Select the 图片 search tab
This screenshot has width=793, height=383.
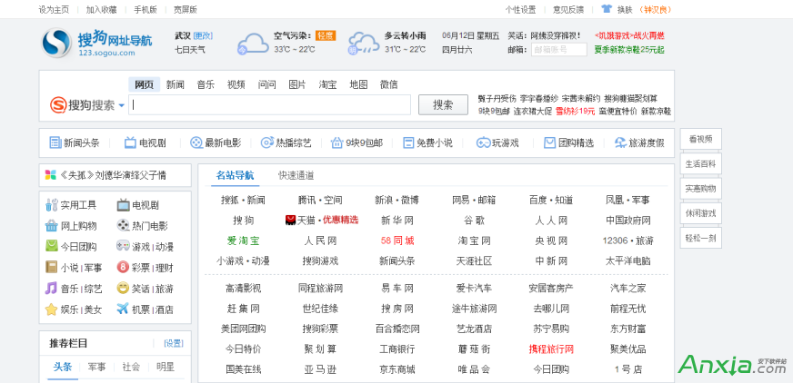297,84
